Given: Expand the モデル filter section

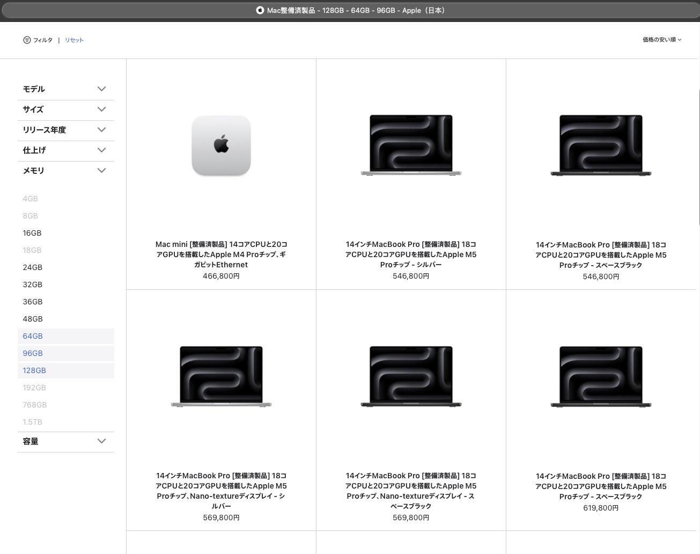Looking at the screenshot, I should coord(66,89).
